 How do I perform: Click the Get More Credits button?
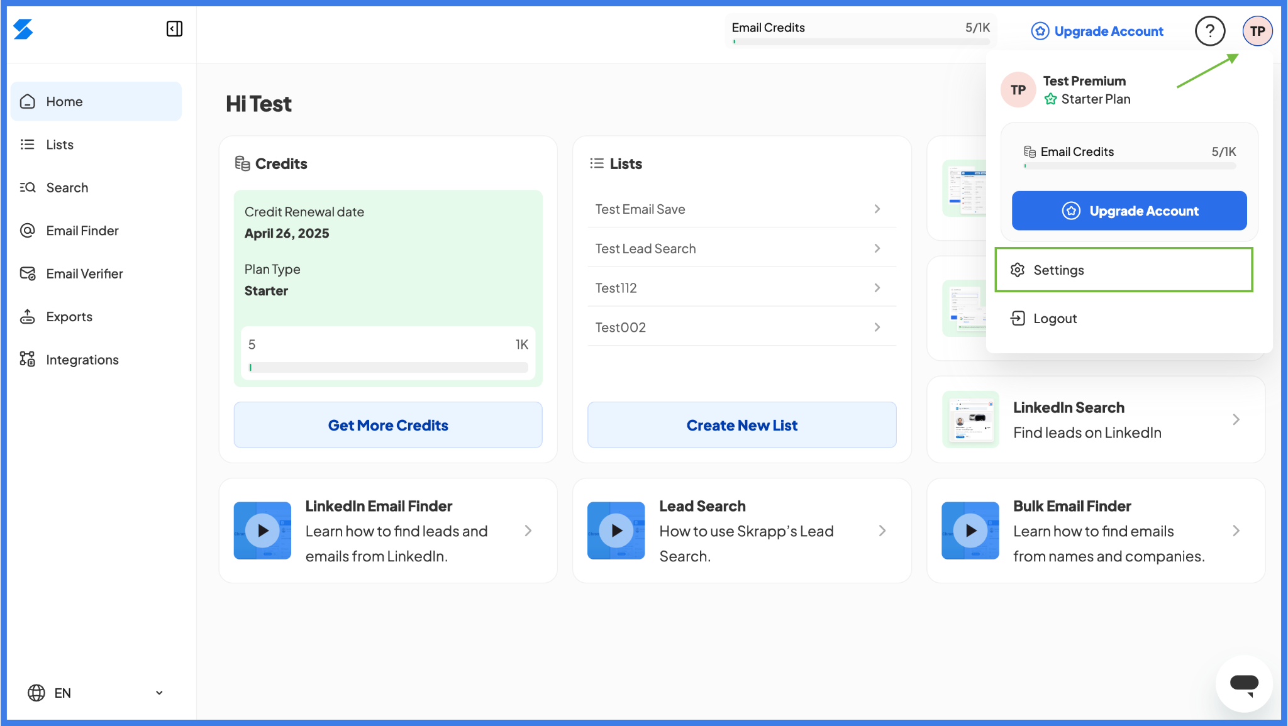pyautogui.click(x=388, y=425)
